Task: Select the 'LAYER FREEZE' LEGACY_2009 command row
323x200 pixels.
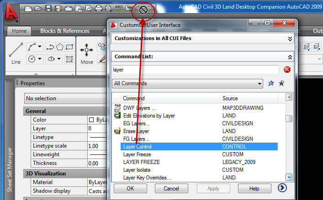Action: (x=199, y=162)
